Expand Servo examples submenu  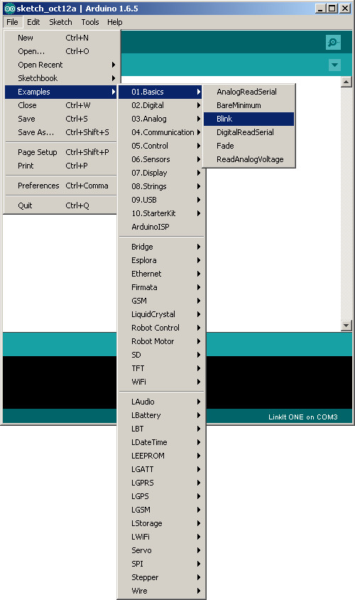161,550
